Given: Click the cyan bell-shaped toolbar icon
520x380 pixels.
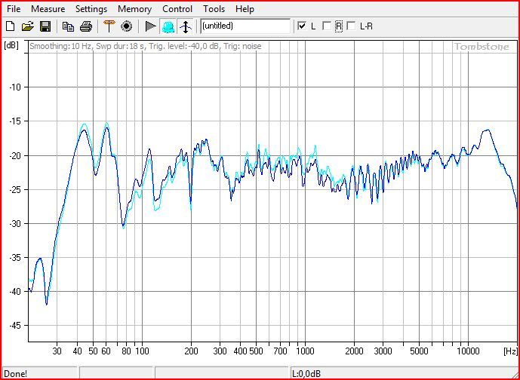Looking at the screenshot, I should [168, 26].
